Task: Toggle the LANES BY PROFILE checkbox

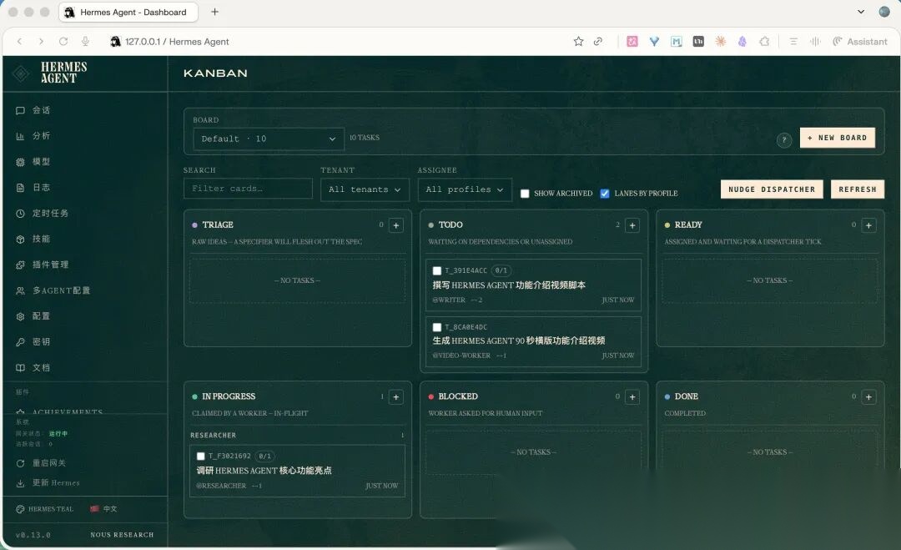Action: tap(605, 194)
